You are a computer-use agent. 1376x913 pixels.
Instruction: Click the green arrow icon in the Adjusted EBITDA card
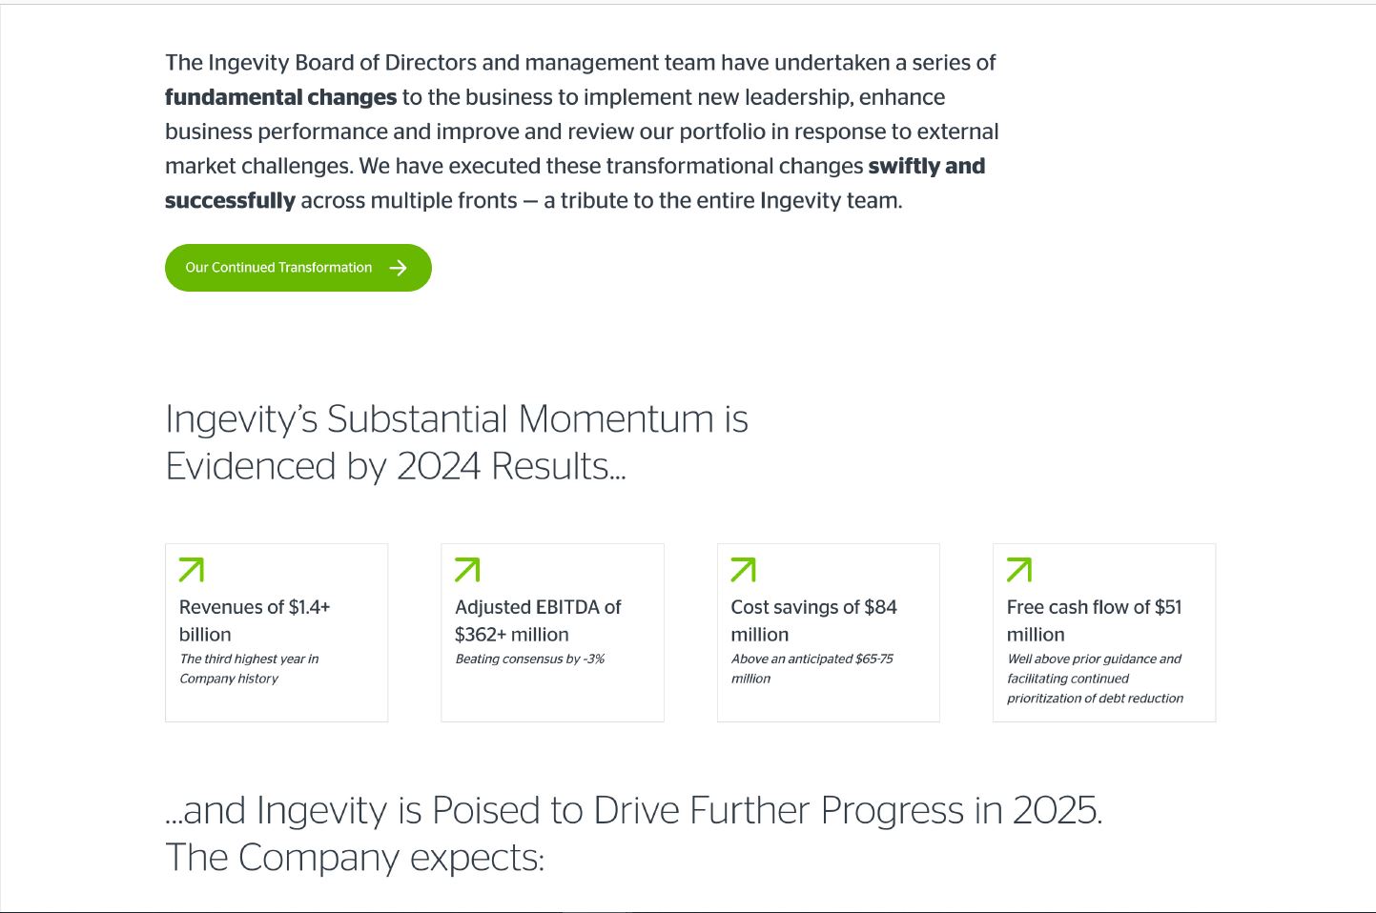(467, 570)
